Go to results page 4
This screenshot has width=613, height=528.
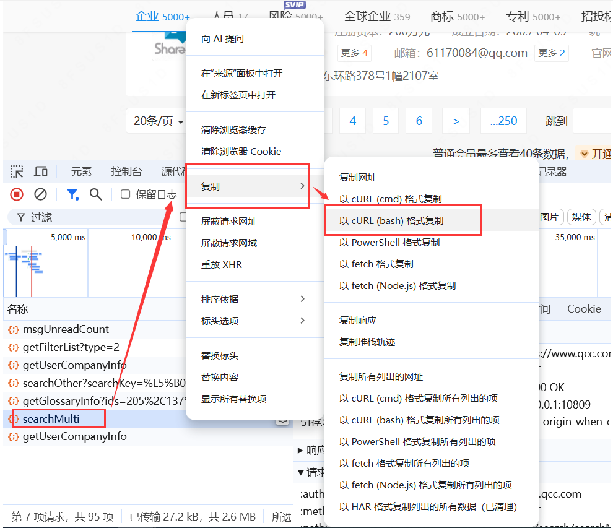pos(353,121)
